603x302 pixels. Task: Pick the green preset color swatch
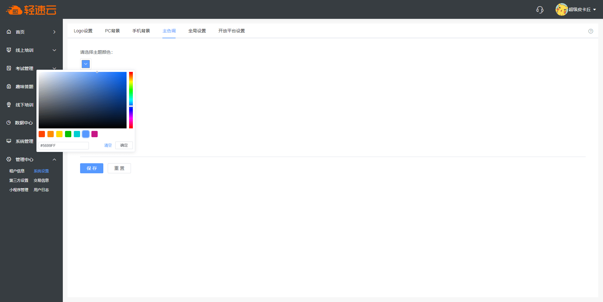[68, 134]
